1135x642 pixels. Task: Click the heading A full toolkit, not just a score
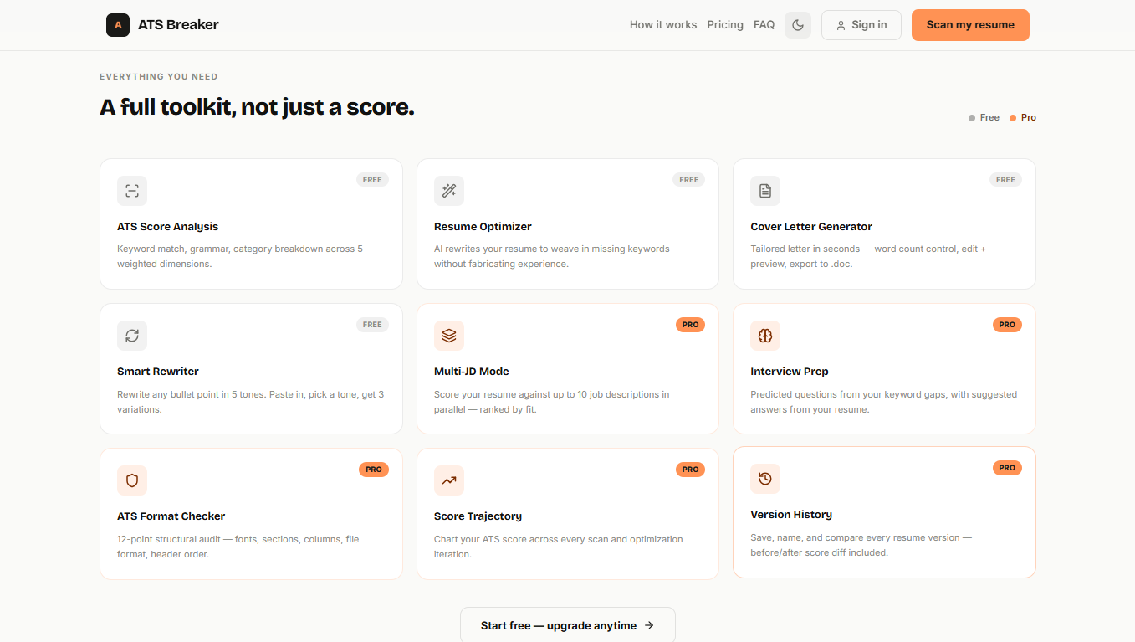click(257, 107)
